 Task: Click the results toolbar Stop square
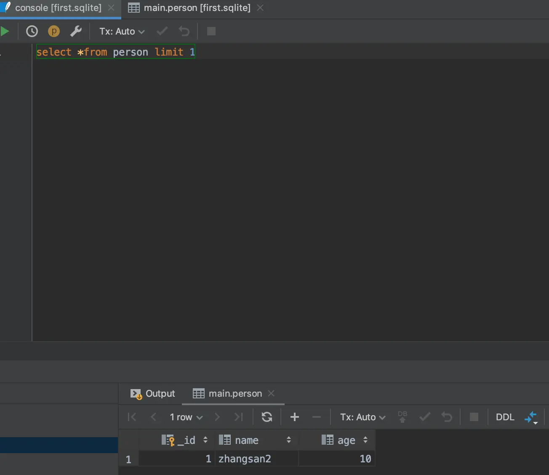(474, 417)
